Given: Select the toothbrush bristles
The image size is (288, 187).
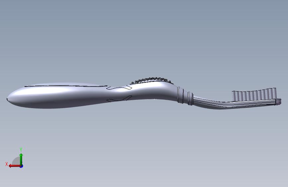Looking at the screenshot, I should [254, 94].
